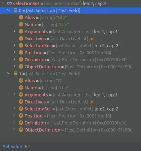Click field icon beside SelectionSet in element 1

21,109
